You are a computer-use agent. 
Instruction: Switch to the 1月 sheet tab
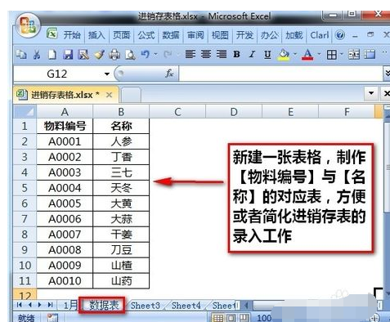point(69,306)
